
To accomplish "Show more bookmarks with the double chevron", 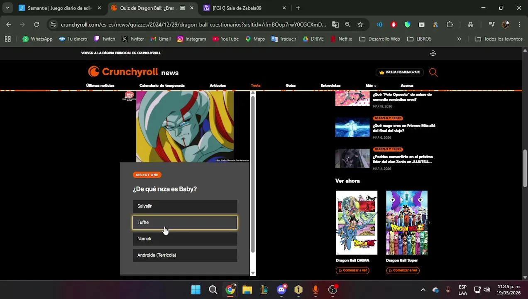I will (x=459, y=39).
